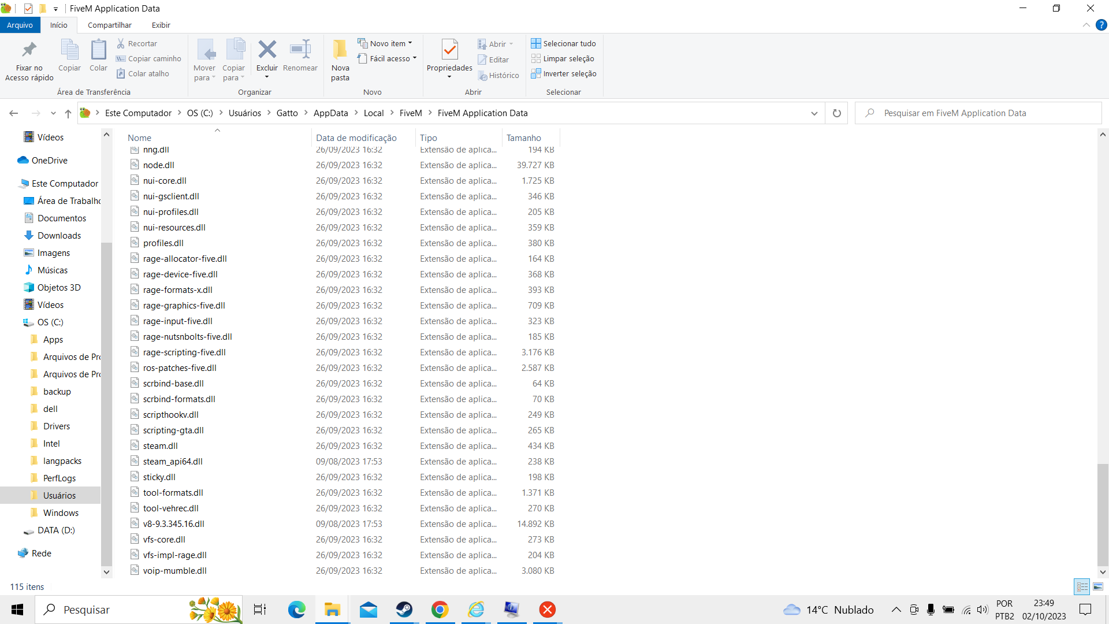Viewport: 1109px width, 624px height.
Task: Click FiveM in the breadcrumb path
Action: click(x=411, y=113)
